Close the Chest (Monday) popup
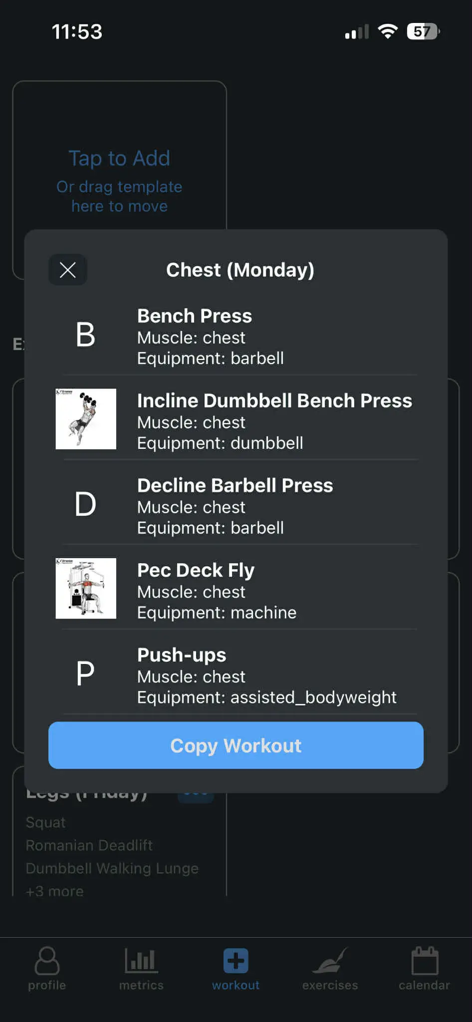The height and width of the screenshot is (1022, 472). [67, 270]
